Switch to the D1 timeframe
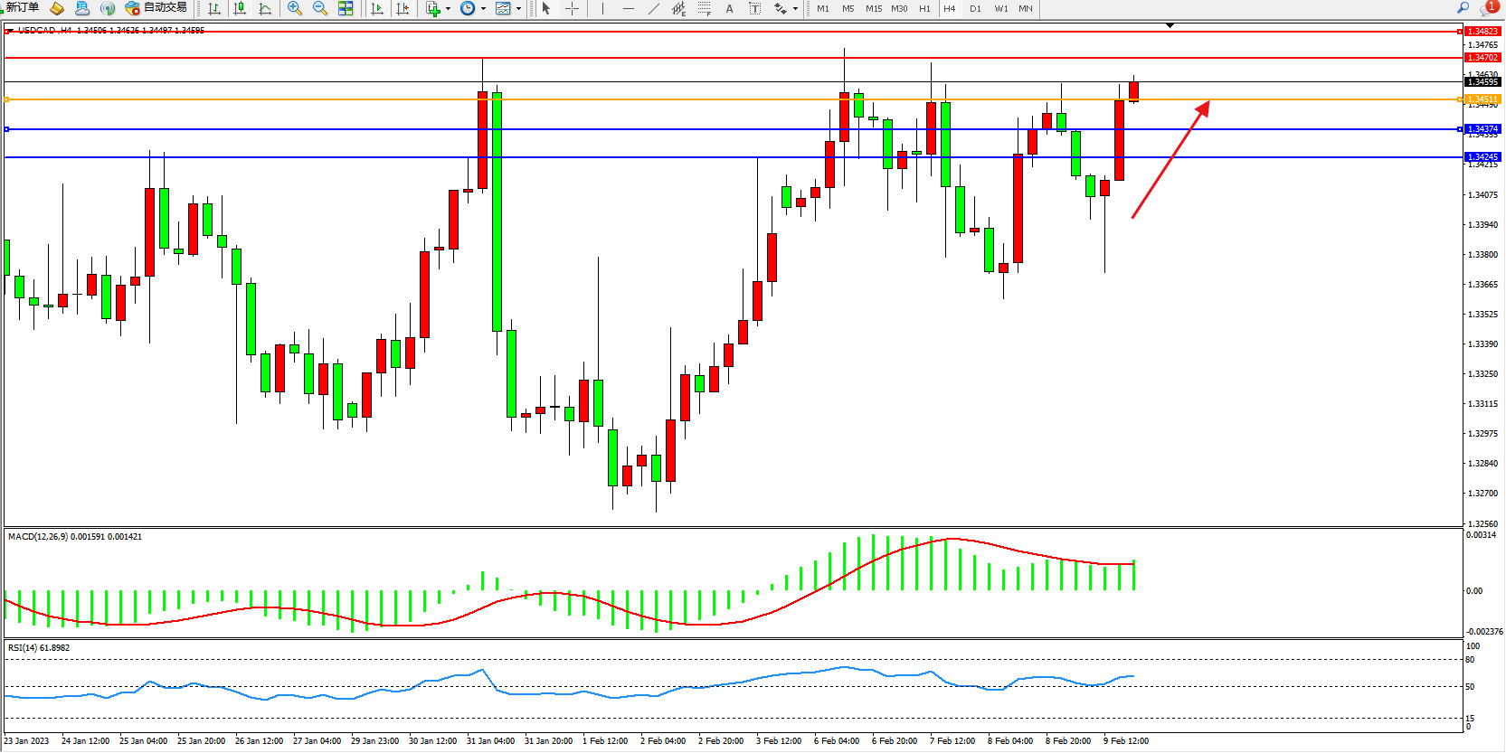This screenshot has width=1506, height=753. pyautogui.click(x=975, y=9)
